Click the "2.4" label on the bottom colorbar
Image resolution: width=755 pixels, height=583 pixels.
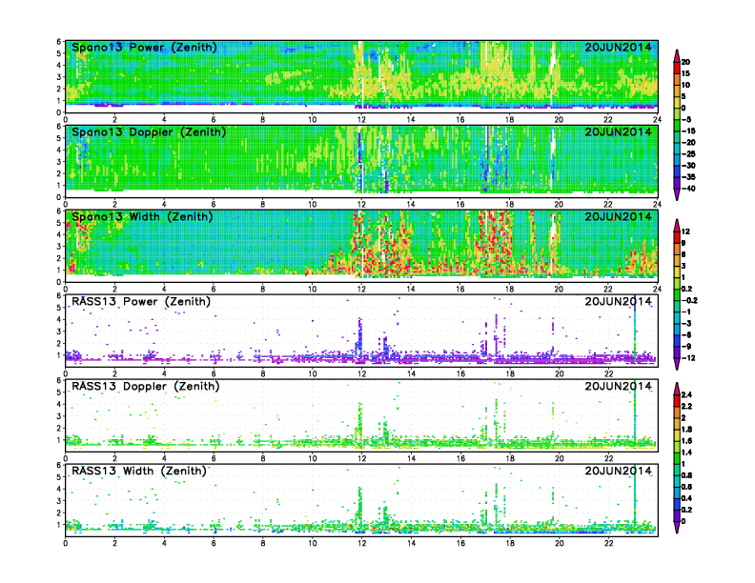686,394
